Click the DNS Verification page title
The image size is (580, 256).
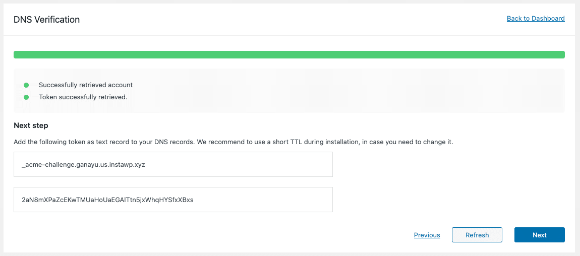tap(46, 20)
